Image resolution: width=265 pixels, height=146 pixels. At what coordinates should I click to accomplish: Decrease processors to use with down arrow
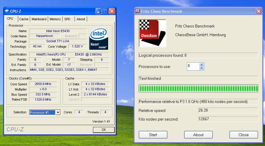(x=201, y=68)
